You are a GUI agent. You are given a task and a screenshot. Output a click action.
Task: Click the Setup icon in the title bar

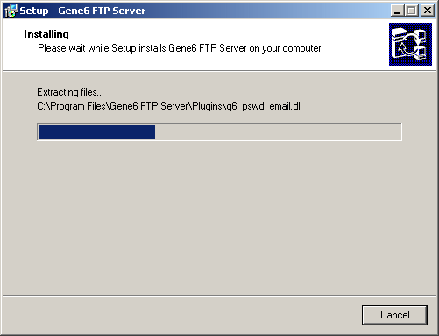[11, 11]
